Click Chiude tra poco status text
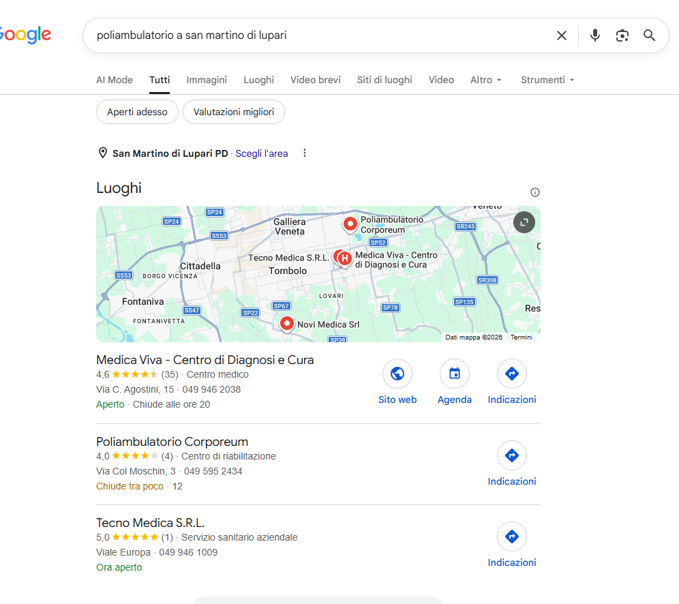This screenshot has height=604, width=679. (x=130, y=486)
